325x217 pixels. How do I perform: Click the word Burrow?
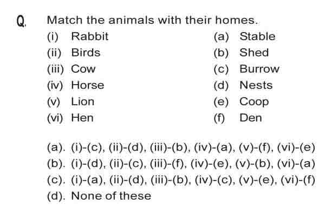pos(259,69)
